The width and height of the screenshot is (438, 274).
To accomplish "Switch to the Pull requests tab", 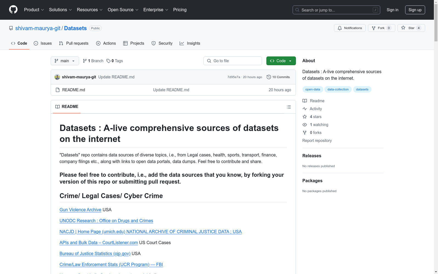I will [x=74, y=43].
